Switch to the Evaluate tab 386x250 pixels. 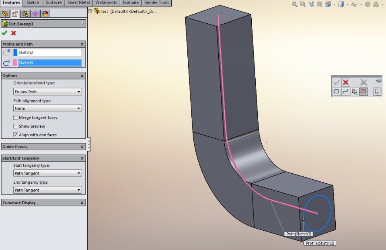tap(131, 3)
